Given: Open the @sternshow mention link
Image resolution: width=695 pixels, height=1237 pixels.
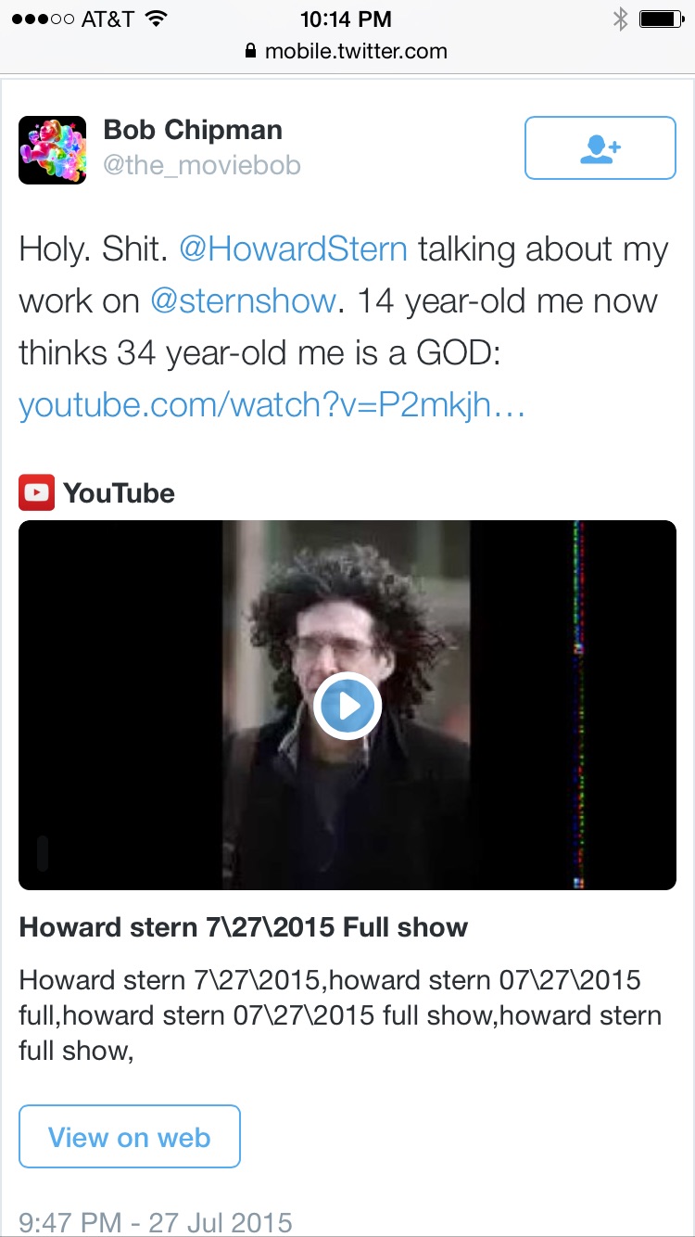Looking at the screenshot, I should [243, 301].
